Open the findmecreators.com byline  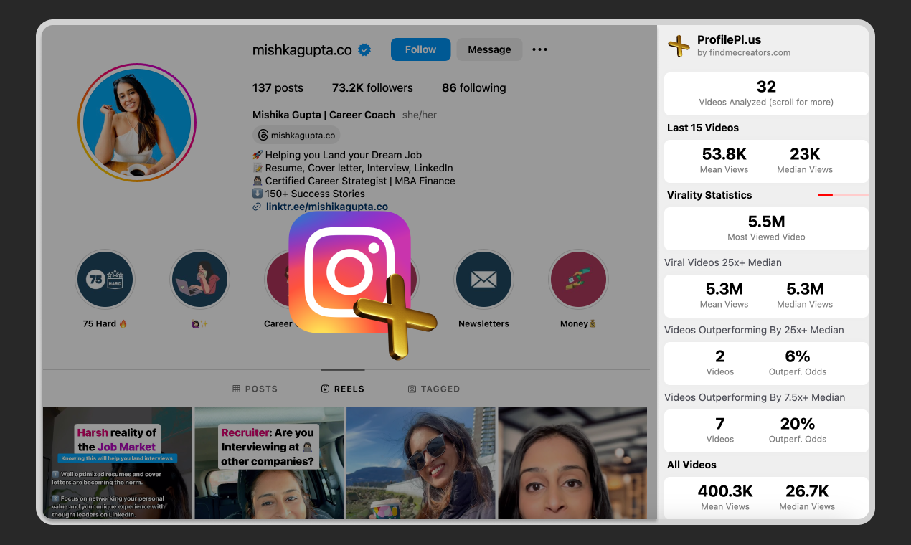[744, 53]
